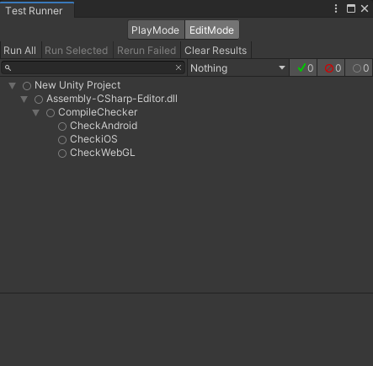
Task: Click Run All button
Action: point(20,51)
